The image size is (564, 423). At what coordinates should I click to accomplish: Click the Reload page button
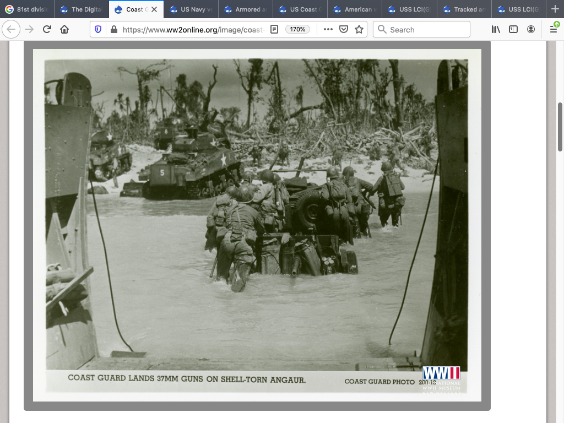47,30
